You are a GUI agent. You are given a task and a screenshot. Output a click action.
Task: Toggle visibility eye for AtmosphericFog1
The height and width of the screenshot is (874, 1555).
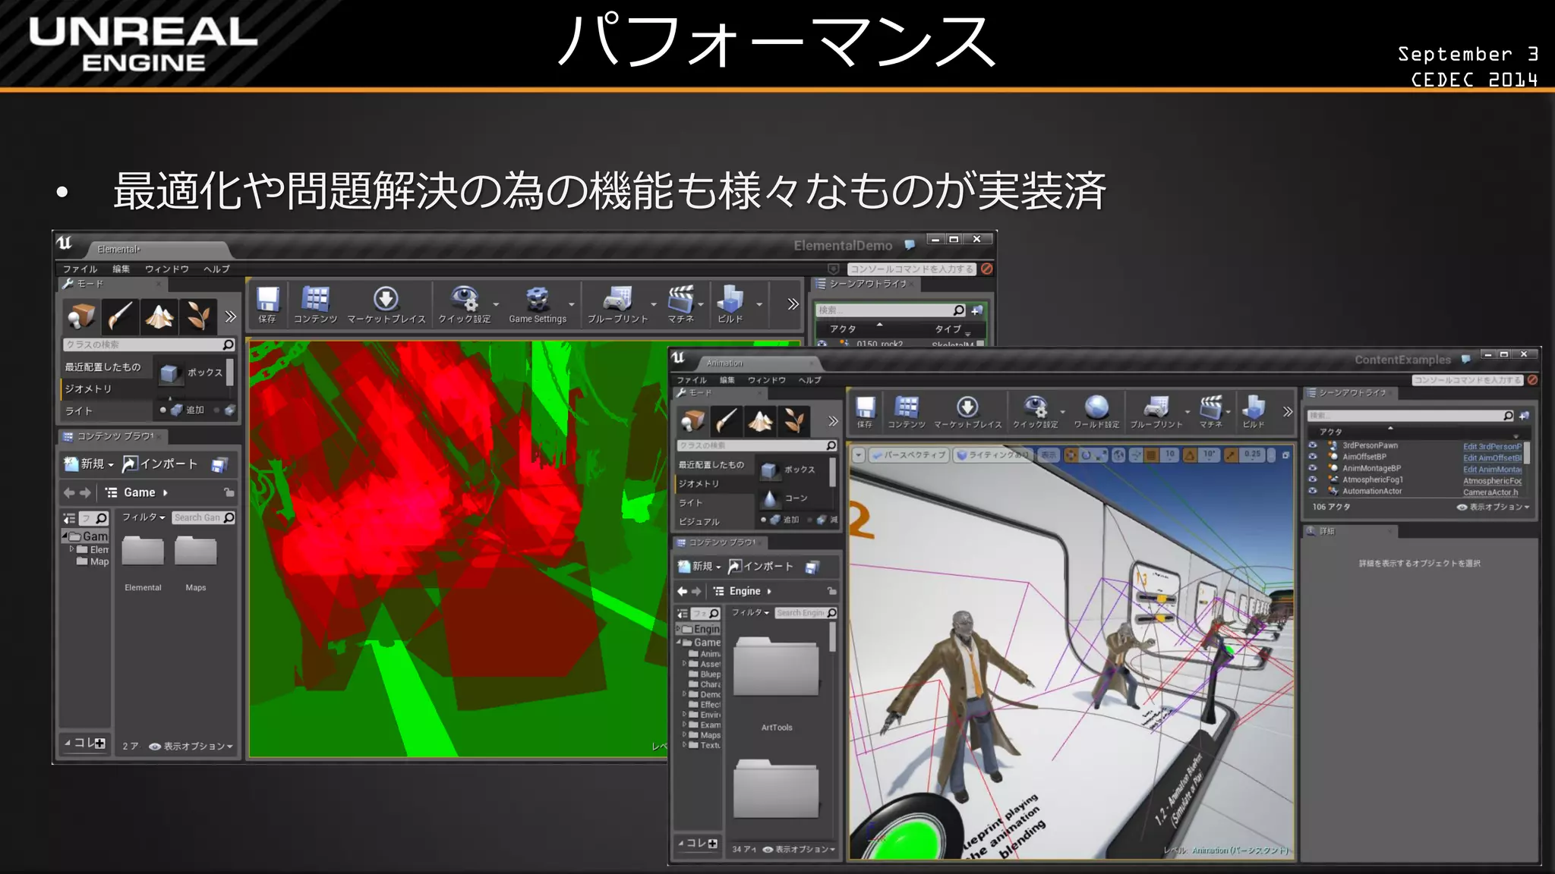[1313, 479]
